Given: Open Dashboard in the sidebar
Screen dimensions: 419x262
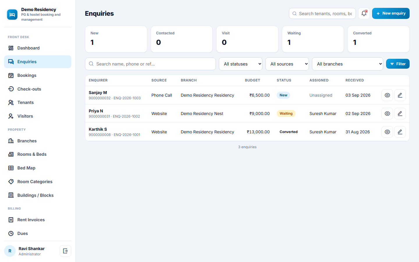Looking at the screenshot, I should tap(38, 48).
